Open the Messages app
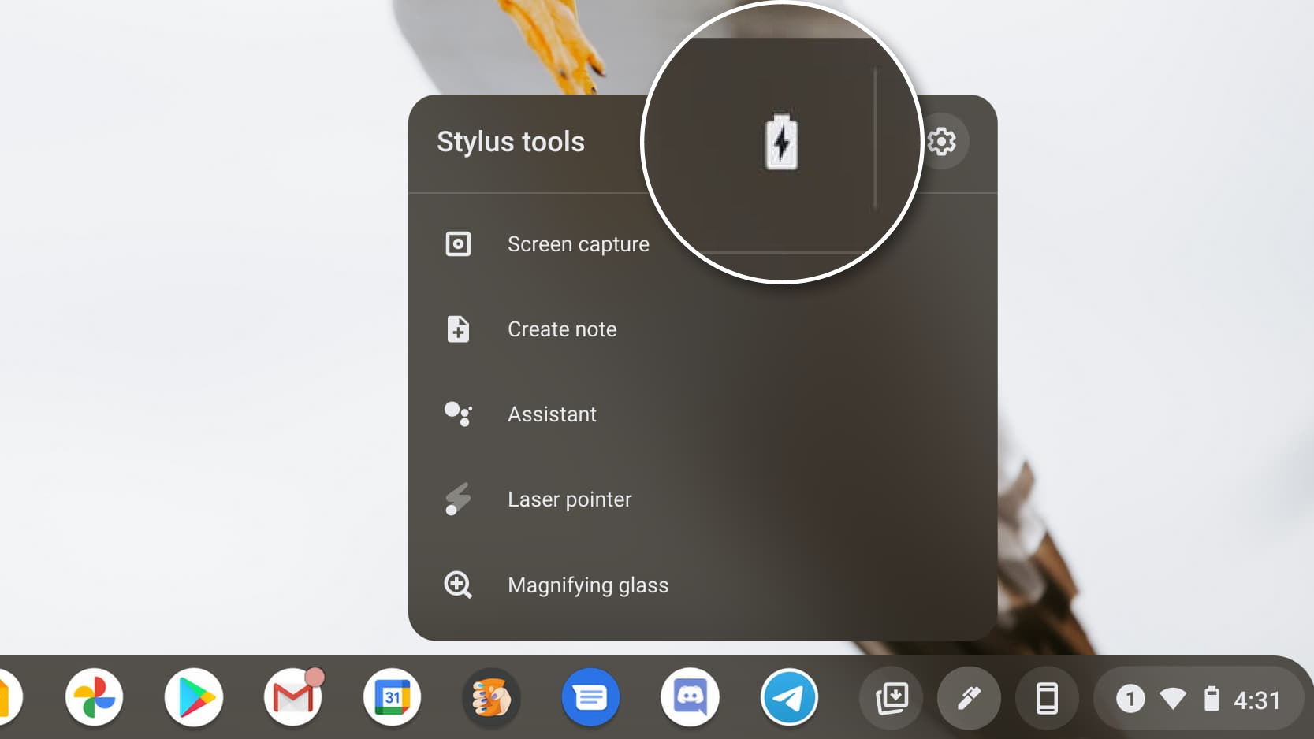The height and width of the screenshot is (739, 1314). pyautogui.click(x=590, y=698)
